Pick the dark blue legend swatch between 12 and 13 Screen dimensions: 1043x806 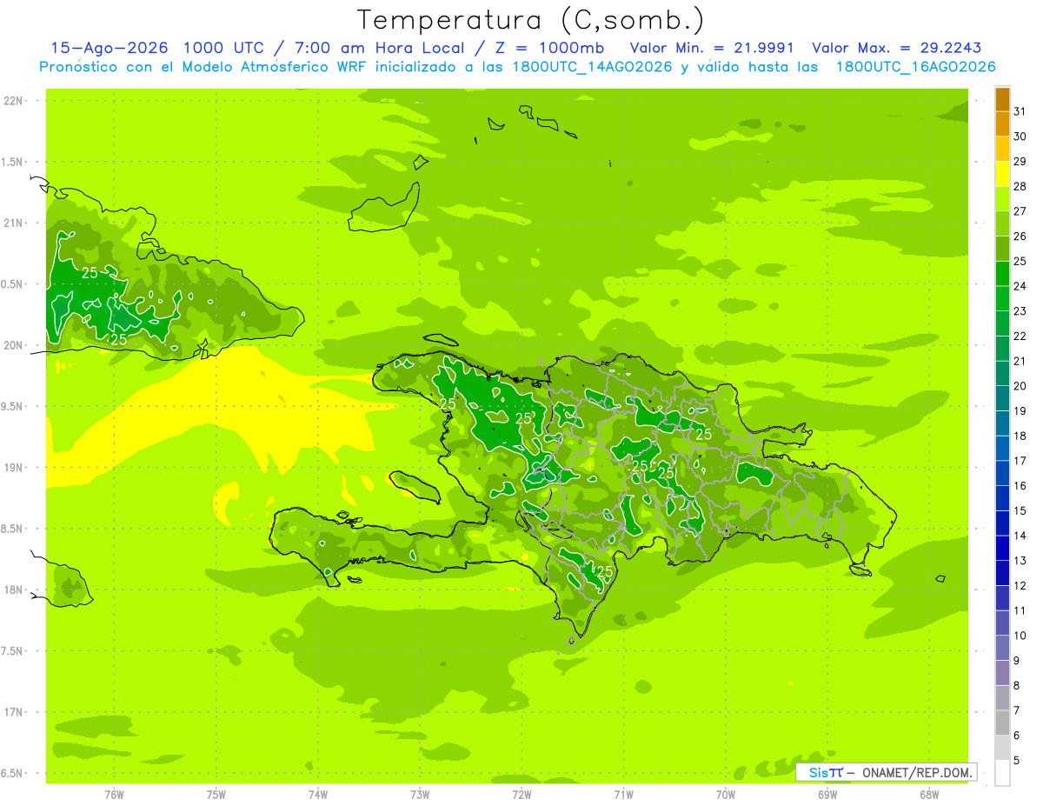tap(1002, 573)
